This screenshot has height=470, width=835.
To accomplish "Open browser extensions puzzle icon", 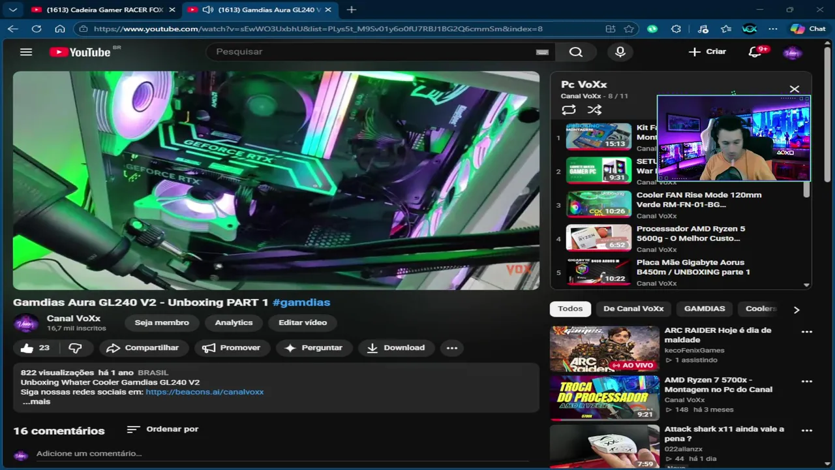I will pos(676,29).
